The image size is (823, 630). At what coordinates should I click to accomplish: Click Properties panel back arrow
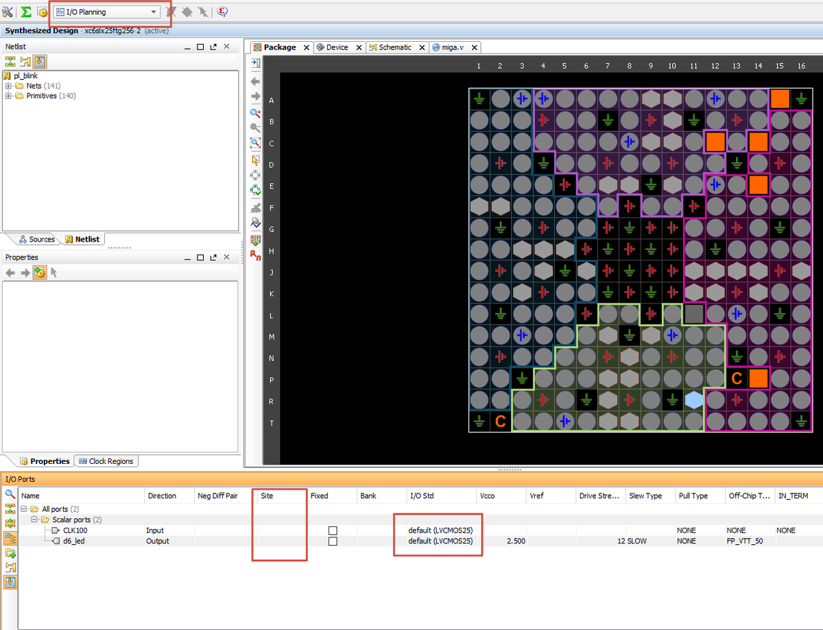click(10, 273)
